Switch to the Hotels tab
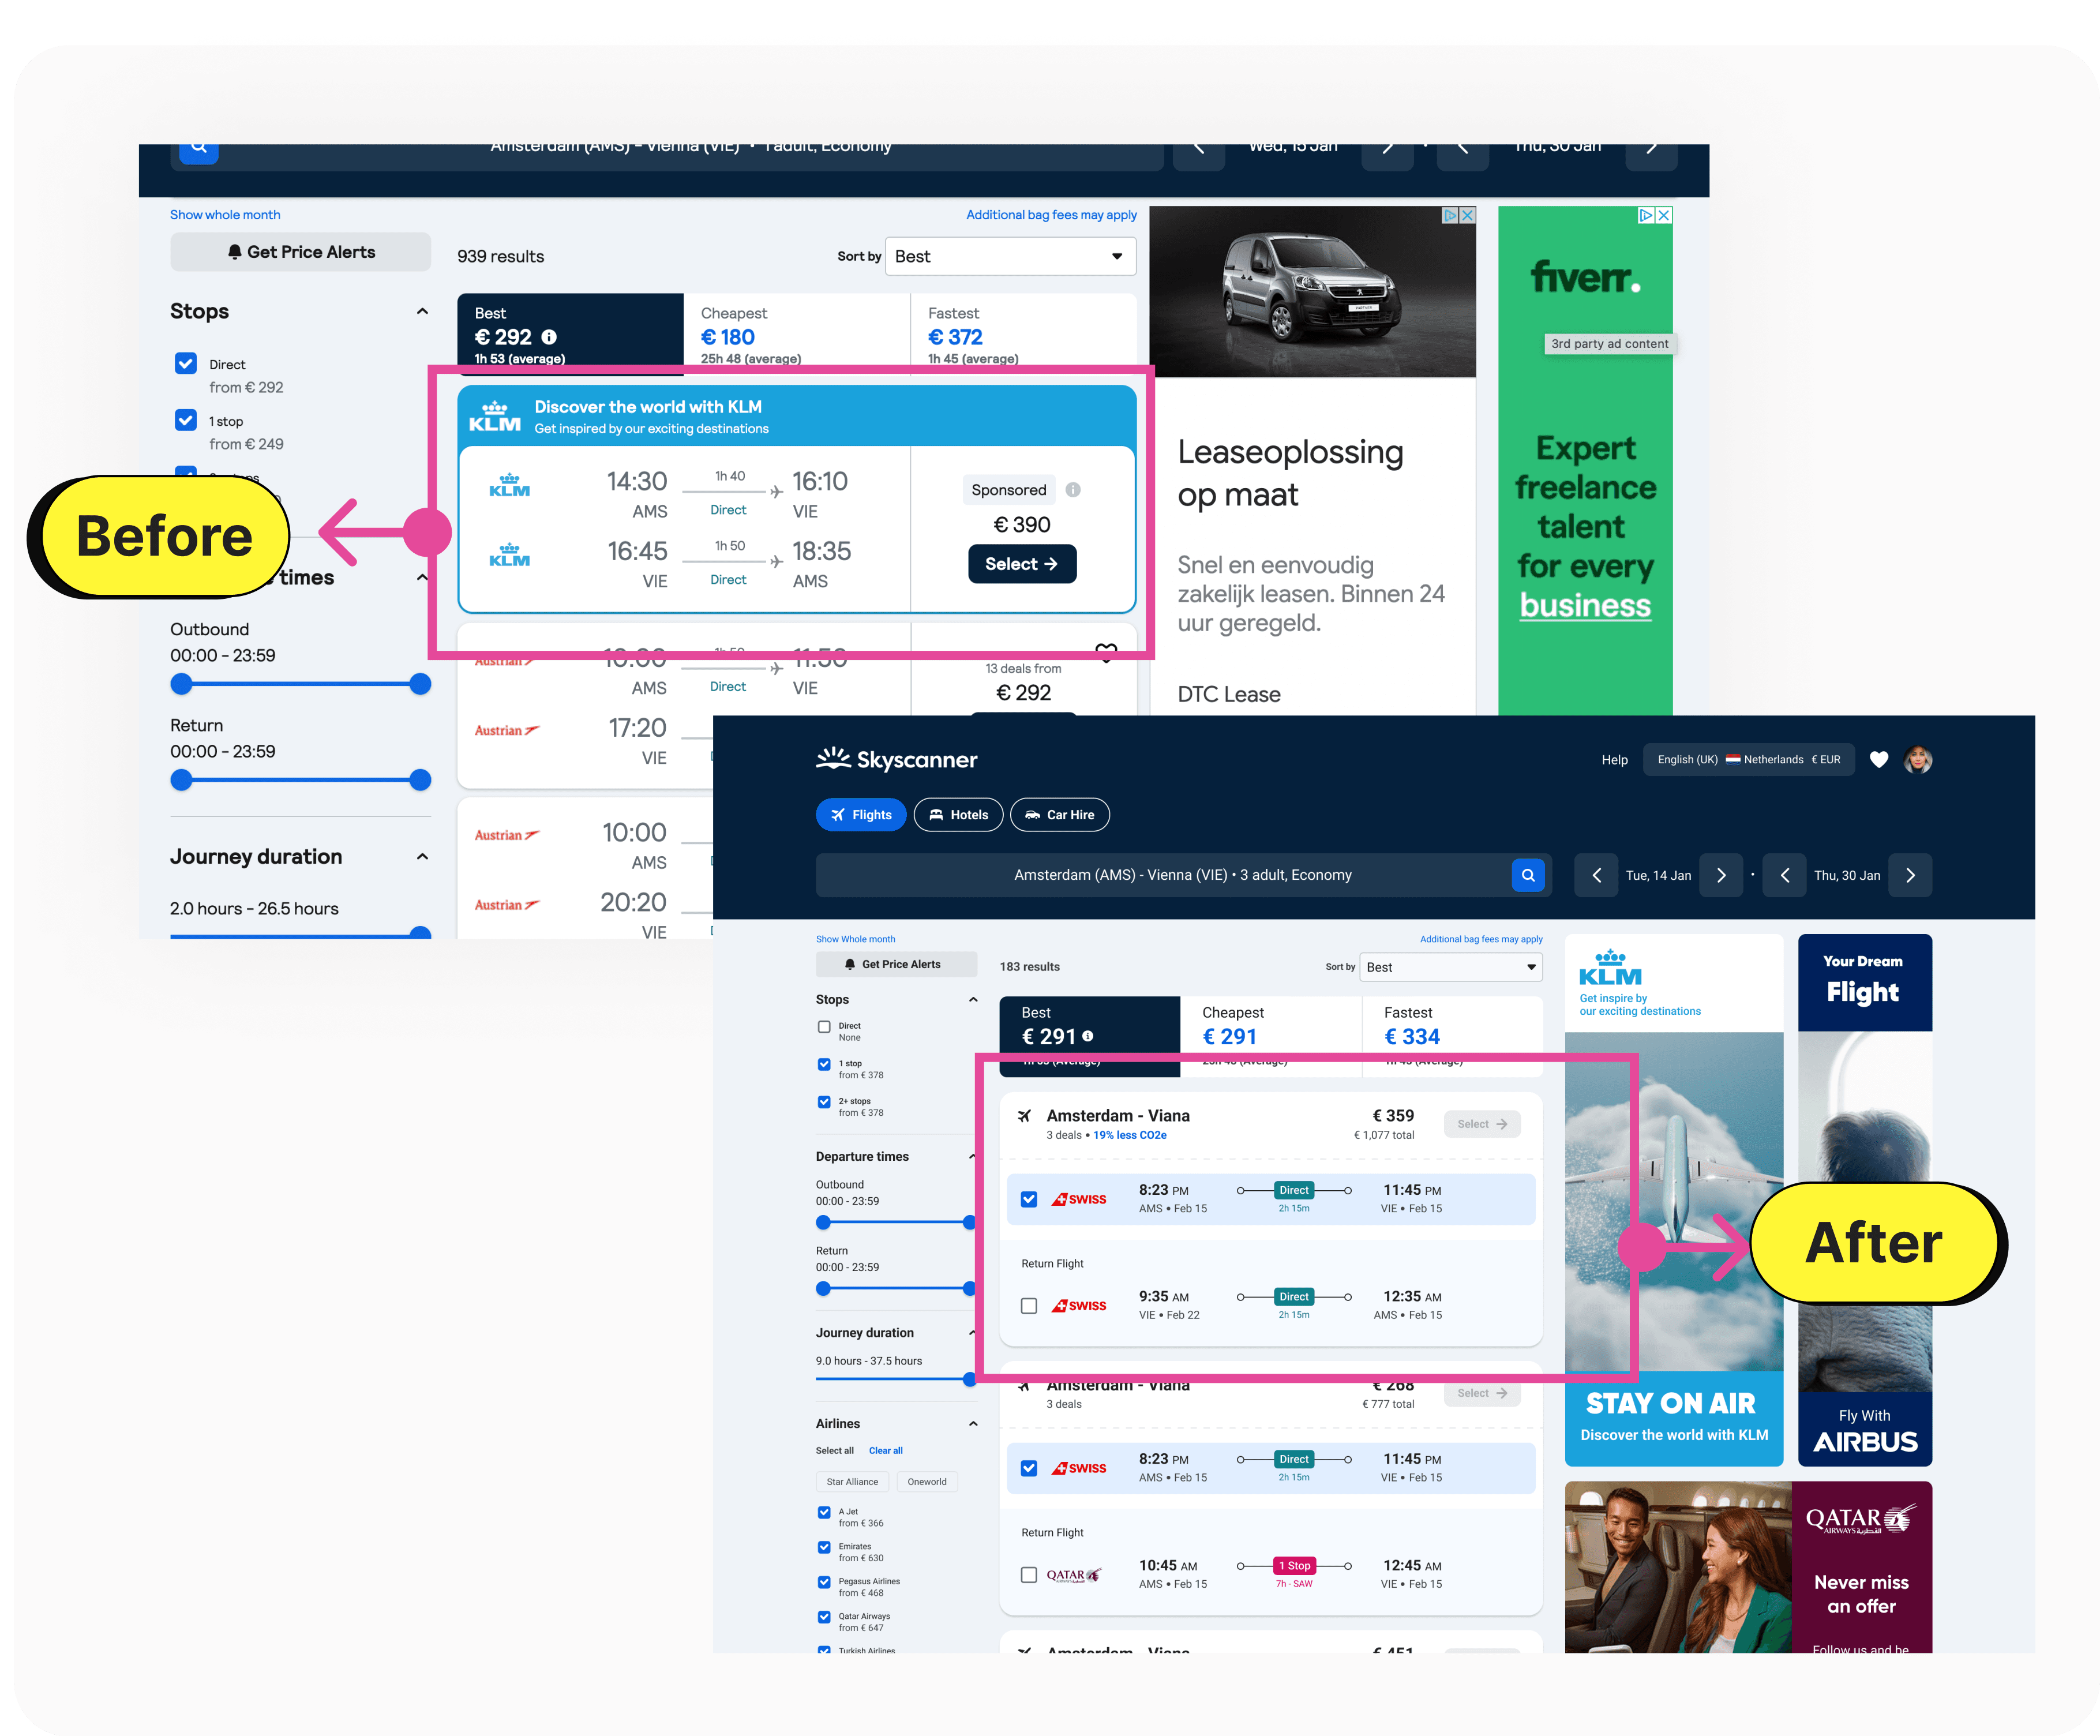The height and width of the screenshot is (1736, 2100). [x=958, y=815]
